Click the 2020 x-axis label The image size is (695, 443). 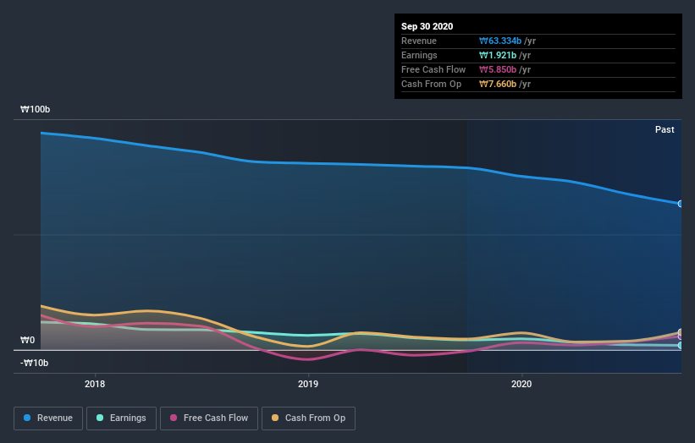click(x=521, y=384)
